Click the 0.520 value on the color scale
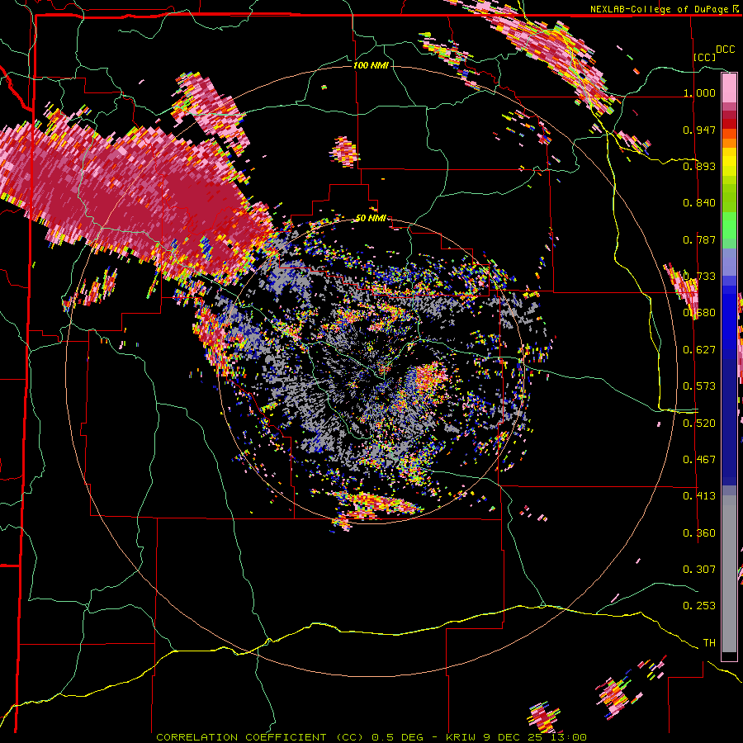 pyautogui.click(x=699, y=424)
